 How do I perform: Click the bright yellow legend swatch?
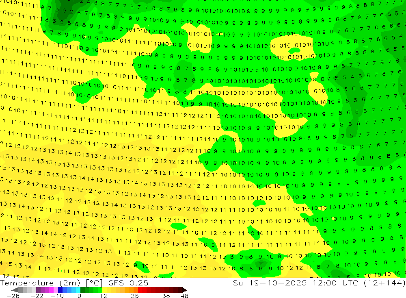105,290
